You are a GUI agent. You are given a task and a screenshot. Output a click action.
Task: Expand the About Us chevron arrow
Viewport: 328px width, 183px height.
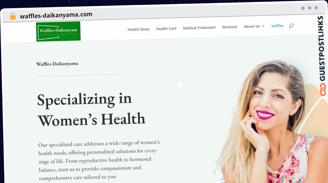tap(263, 26)
